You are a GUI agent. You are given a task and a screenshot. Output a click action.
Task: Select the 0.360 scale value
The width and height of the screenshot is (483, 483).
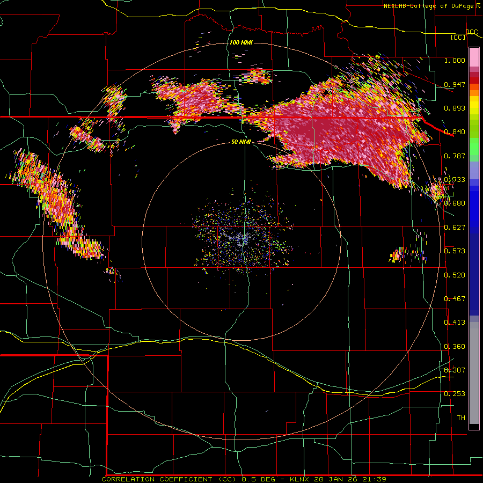[455, 347]
